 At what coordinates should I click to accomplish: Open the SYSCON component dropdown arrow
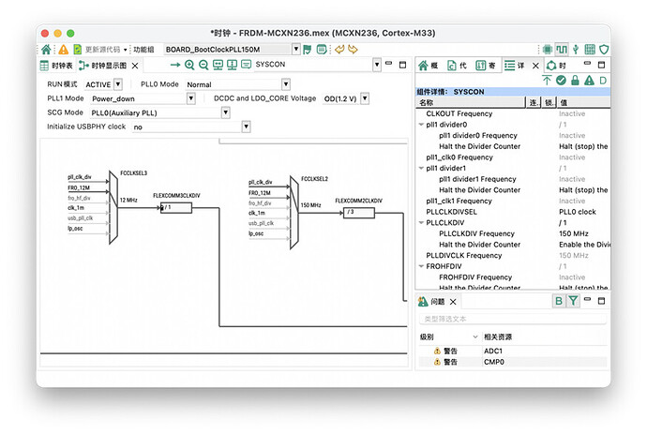pyautogui.click(x=377, y=65)
